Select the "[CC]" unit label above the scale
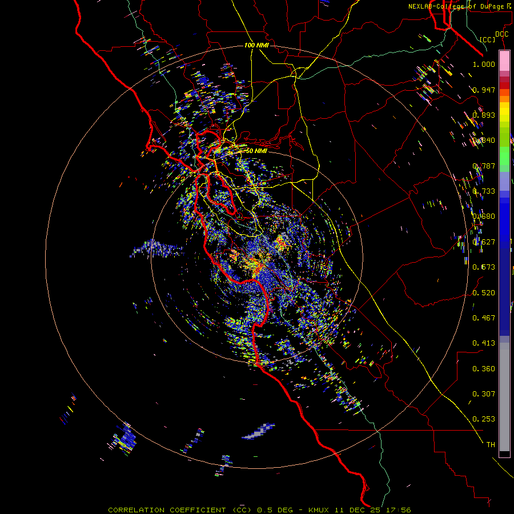The width and height of the screenshot is (514, 514). 488,39
